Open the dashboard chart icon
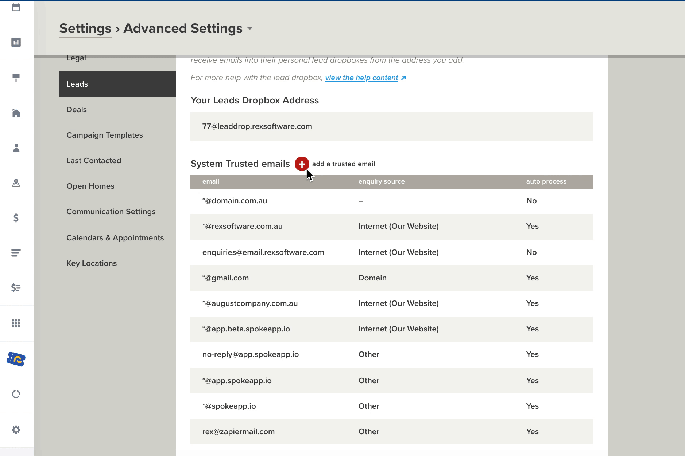The height and width of the screenshot is (456, 685). [16, 42]
